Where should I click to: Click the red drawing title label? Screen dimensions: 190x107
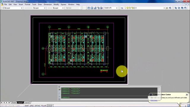click(104, 70)
